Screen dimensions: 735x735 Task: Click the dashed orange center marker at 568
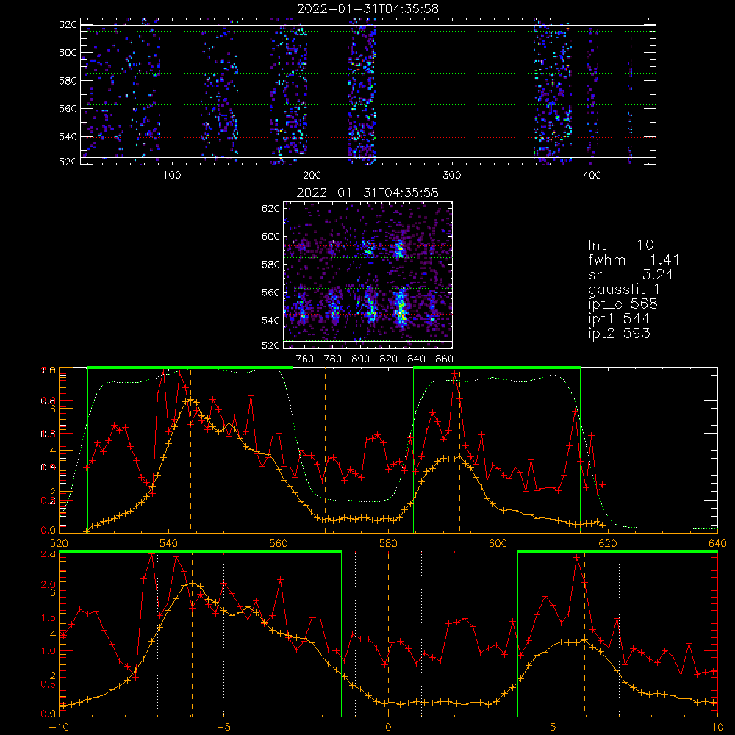click(326, 450)
